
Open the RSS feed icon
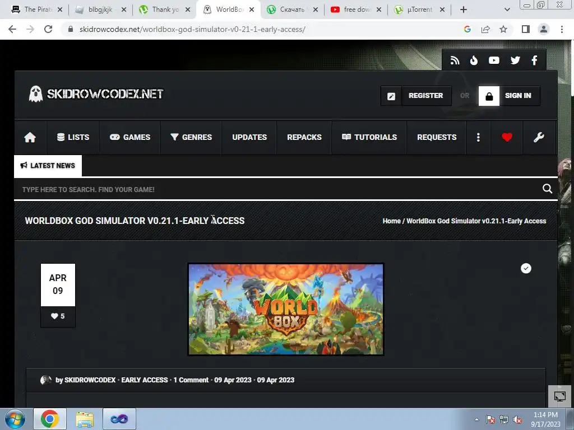pos(455,60)
